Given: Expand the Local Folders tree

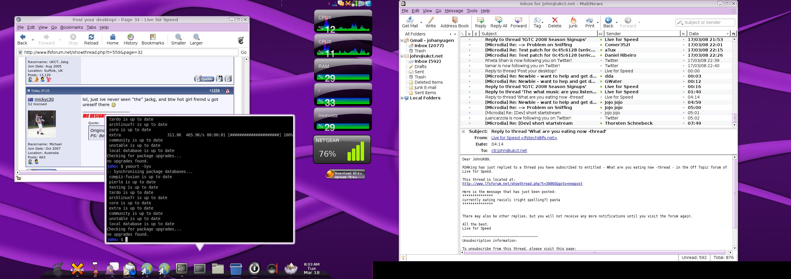Looking at the screenshot, I should pos(402,98).
